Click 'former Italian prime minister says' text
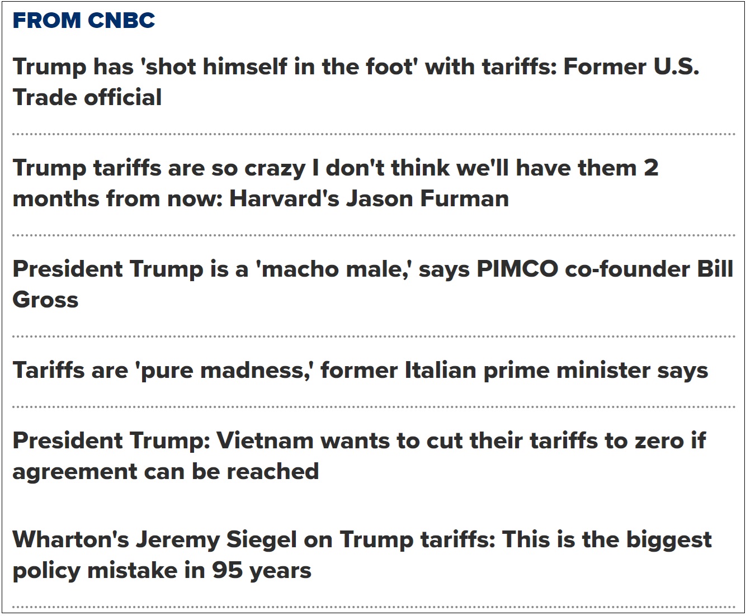746x616 pixels. click(x=514, y=371)
